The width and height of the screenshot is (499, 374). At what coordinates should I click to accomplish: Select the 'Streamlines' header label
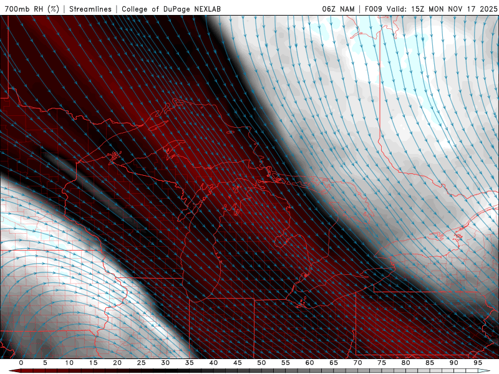(x=90, y=9)
